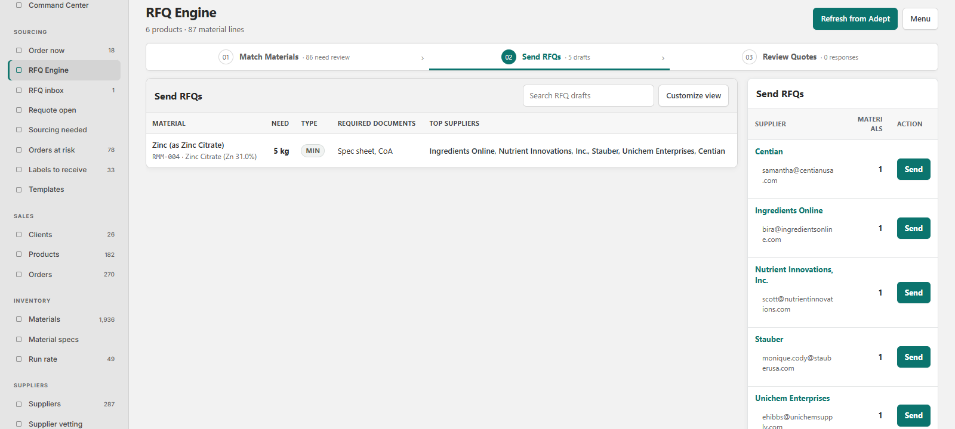This screenshot has width=955, height=429.
Task: Go to Requote open page
Action: [x=64, y=110]
